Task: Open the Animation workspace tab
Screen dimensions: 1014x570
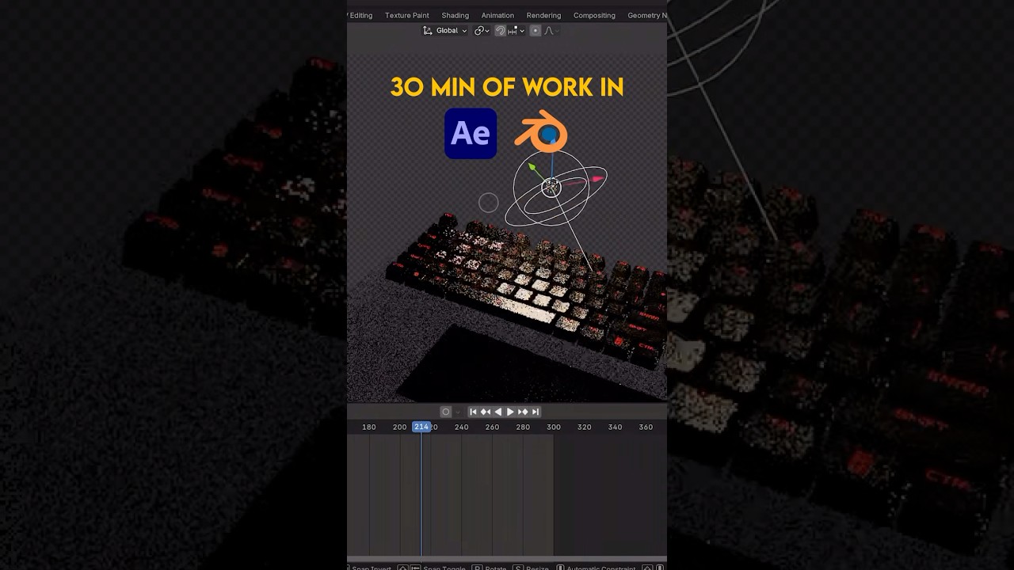Action: point(497,15)
